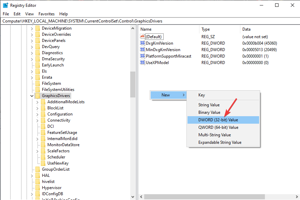This screenshot has width=300, height=200.
Task: Choose DWORD (32-bit) Value from submenu
Action: [x=223, y=120]
